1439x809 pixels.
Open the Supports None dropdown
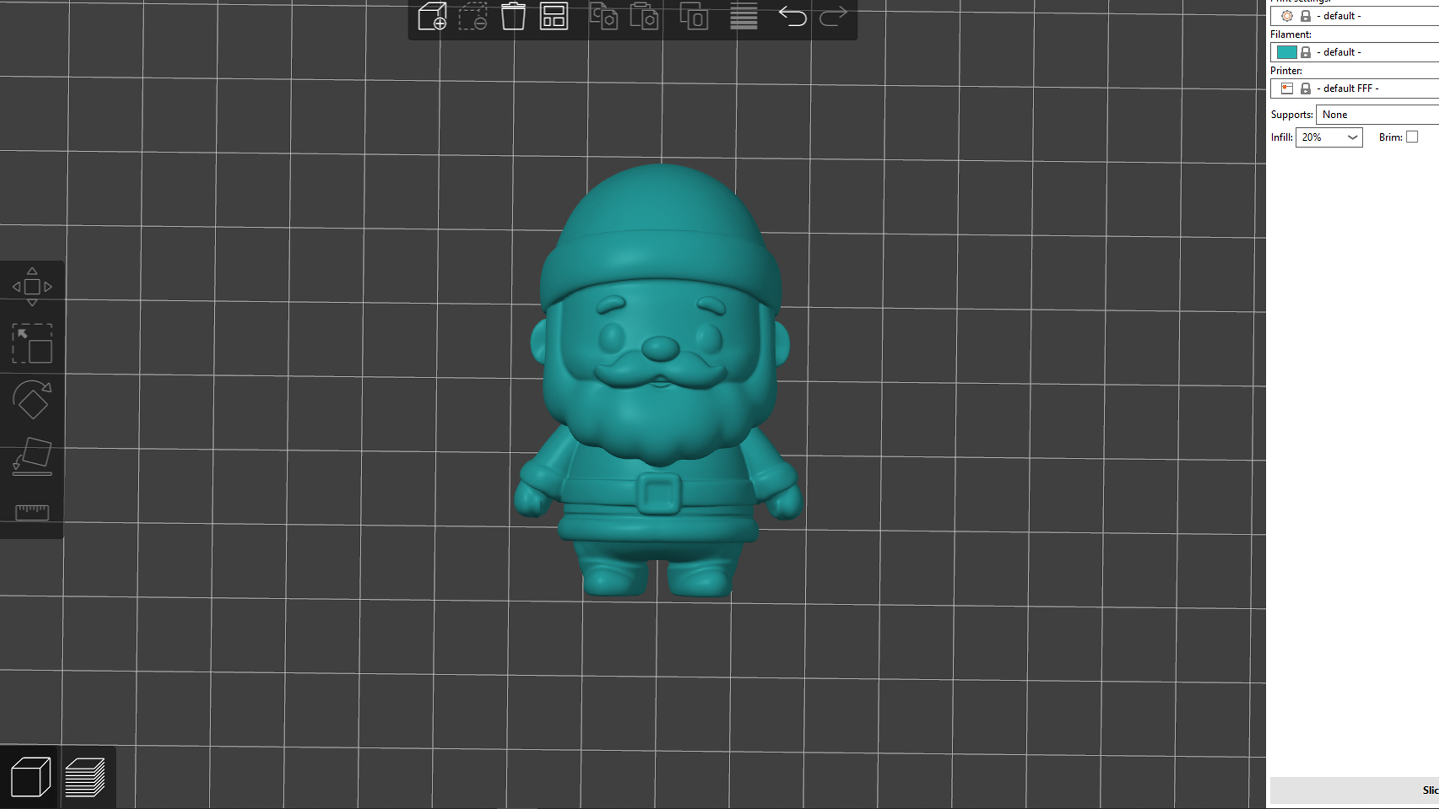(x=1377, y=115)
